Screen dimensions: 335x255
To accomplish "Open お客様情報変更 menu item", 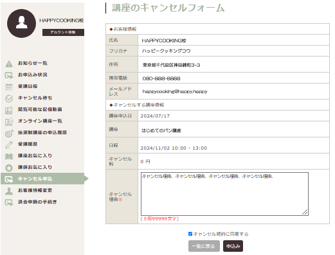I will [35, 190].
